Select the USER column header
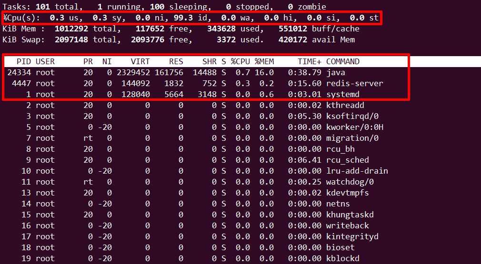 point(45,61)
